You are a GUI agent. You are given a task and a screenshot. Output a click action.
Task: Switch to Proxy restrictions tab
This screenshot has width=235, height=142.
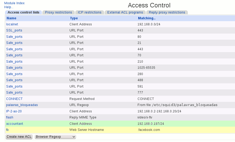[x=58, y=12]
